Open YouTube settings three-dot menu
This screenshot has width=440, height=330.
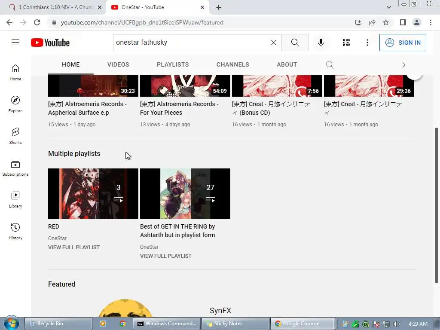click(x=367, y=43)
